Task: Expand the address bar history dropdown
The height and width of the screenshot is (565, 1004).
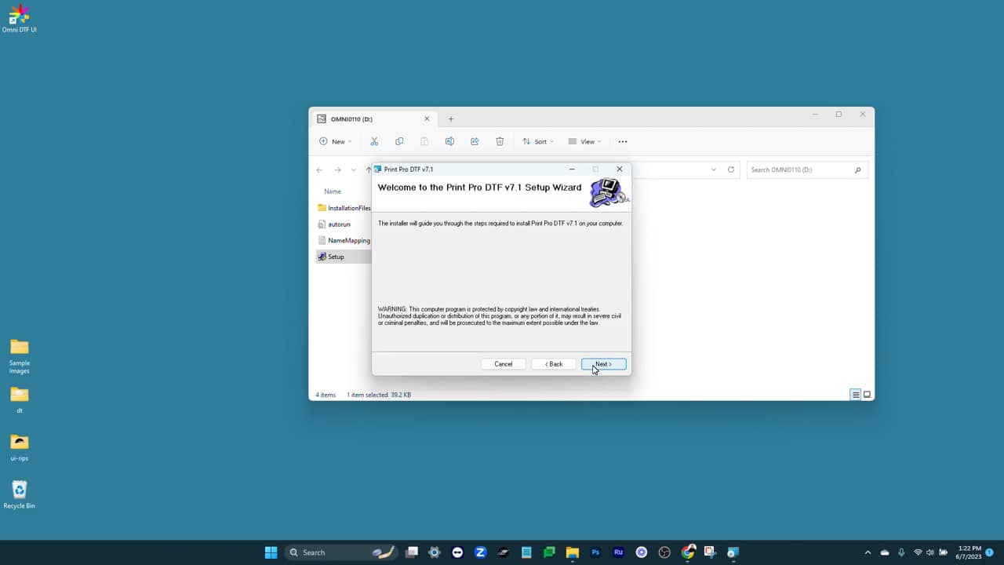Action: pyautogui.click(x=714, y=169)
